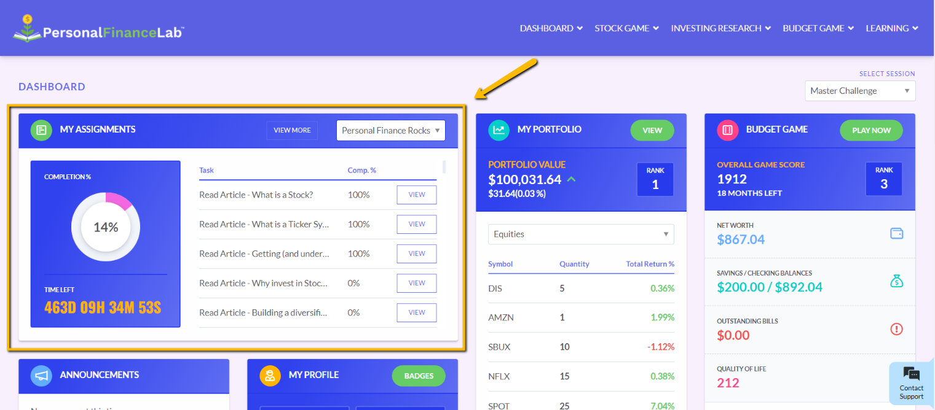Click the Budget Game panel icon
Image resolution: width=935 pixels, height=410 pixels.
727,130
